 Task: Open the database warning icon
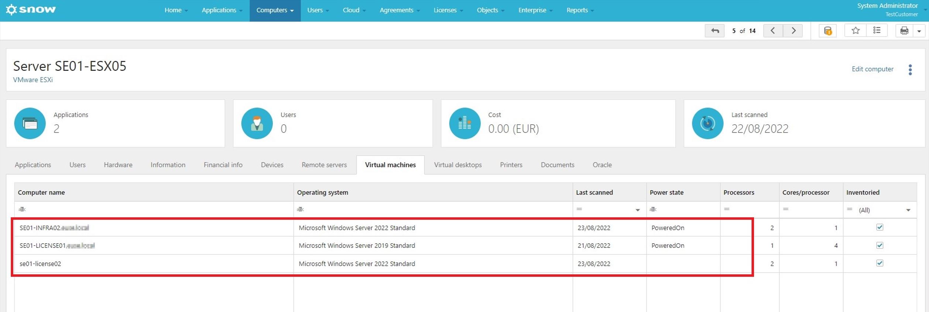coord(828,31)
